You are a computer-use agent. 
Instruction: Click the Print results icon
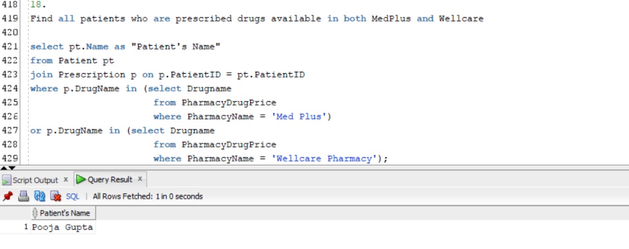pos(23,196)
